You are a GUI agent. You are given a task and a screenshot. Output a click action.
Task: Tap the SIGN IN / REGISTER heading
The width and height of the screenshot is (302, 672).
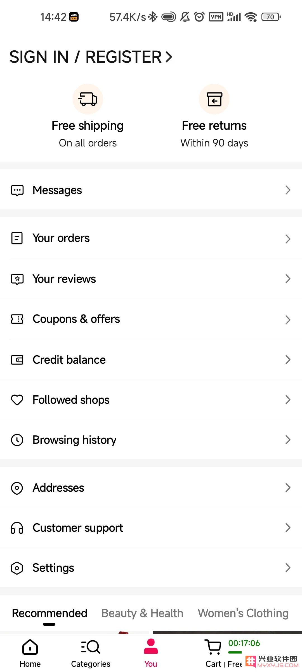pyautogui.click(x=86, y=57)
